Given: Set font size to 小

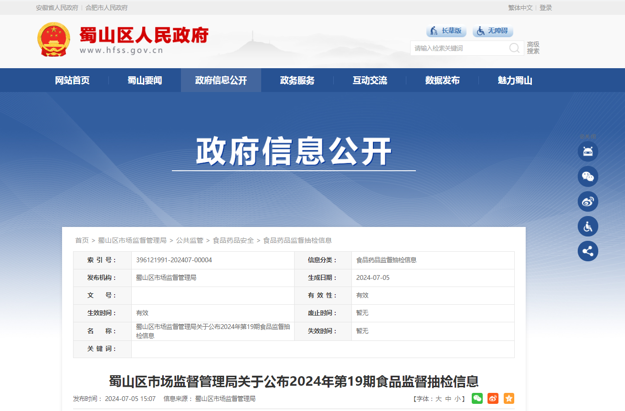Looking at the screenshot, I should (x=457, y=399).
